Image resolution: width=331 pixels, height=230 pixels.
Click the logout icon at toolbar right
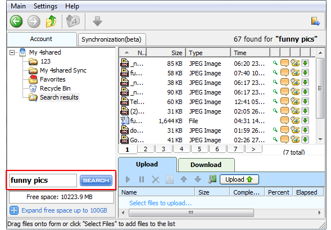point(315,21)
